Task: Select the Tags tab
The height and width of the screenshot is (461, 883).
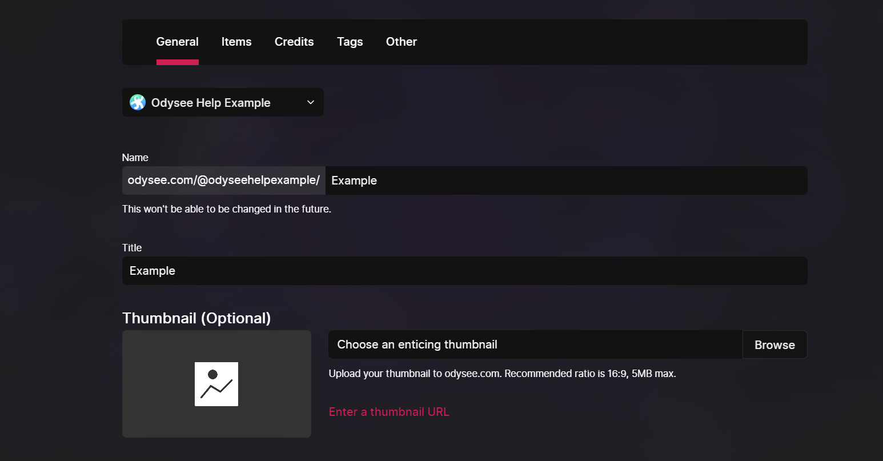Action: click(350, 42)
